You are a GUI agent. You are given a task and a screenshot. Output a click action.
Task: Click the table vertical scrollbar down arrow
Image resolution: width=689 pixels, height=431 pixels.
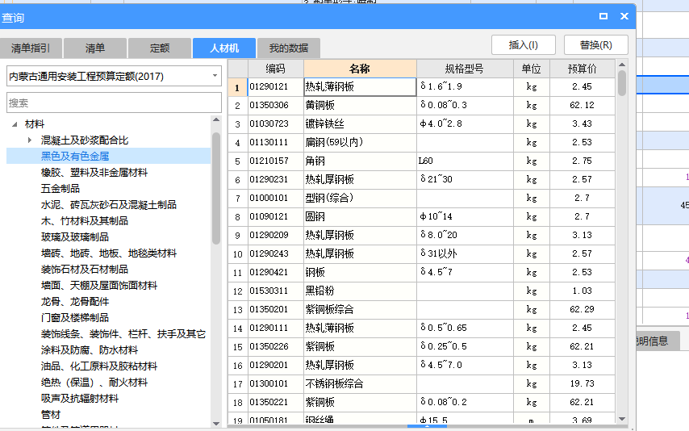pos(622,419)
